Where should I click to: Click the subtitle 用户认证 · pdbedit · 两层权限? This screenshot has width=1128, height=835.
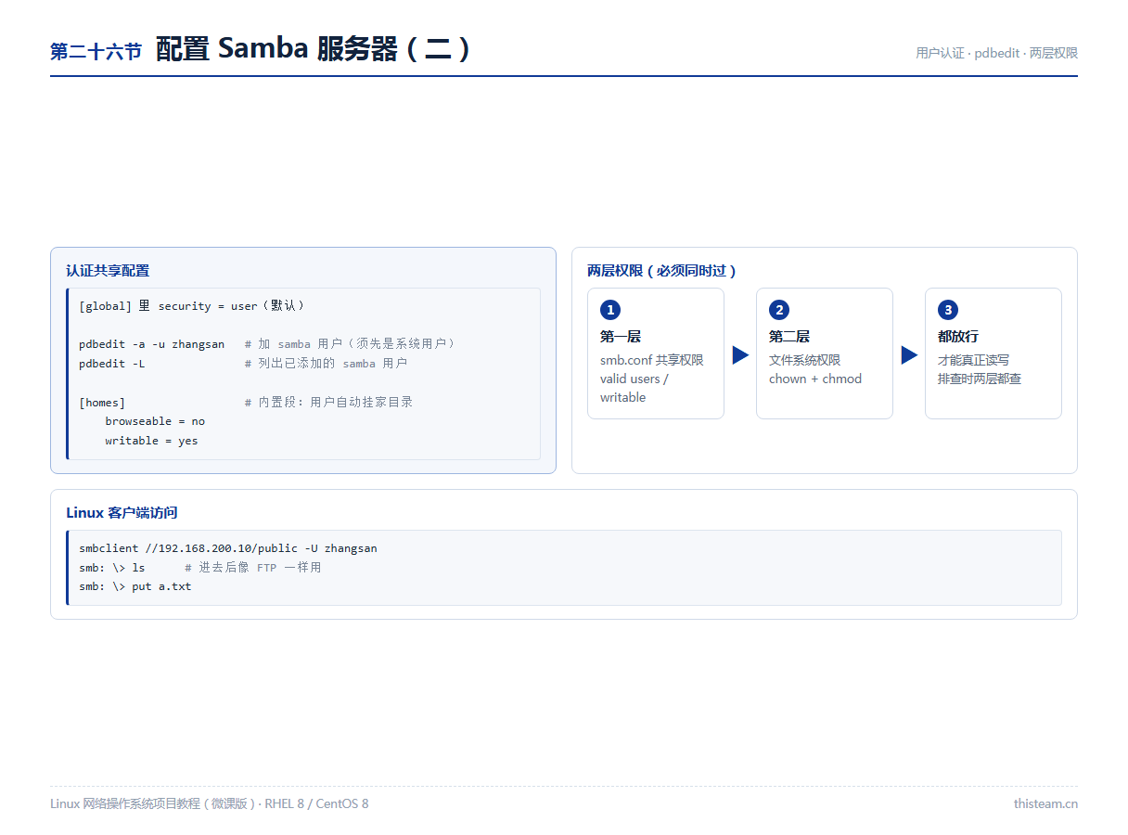pos(996,53)
